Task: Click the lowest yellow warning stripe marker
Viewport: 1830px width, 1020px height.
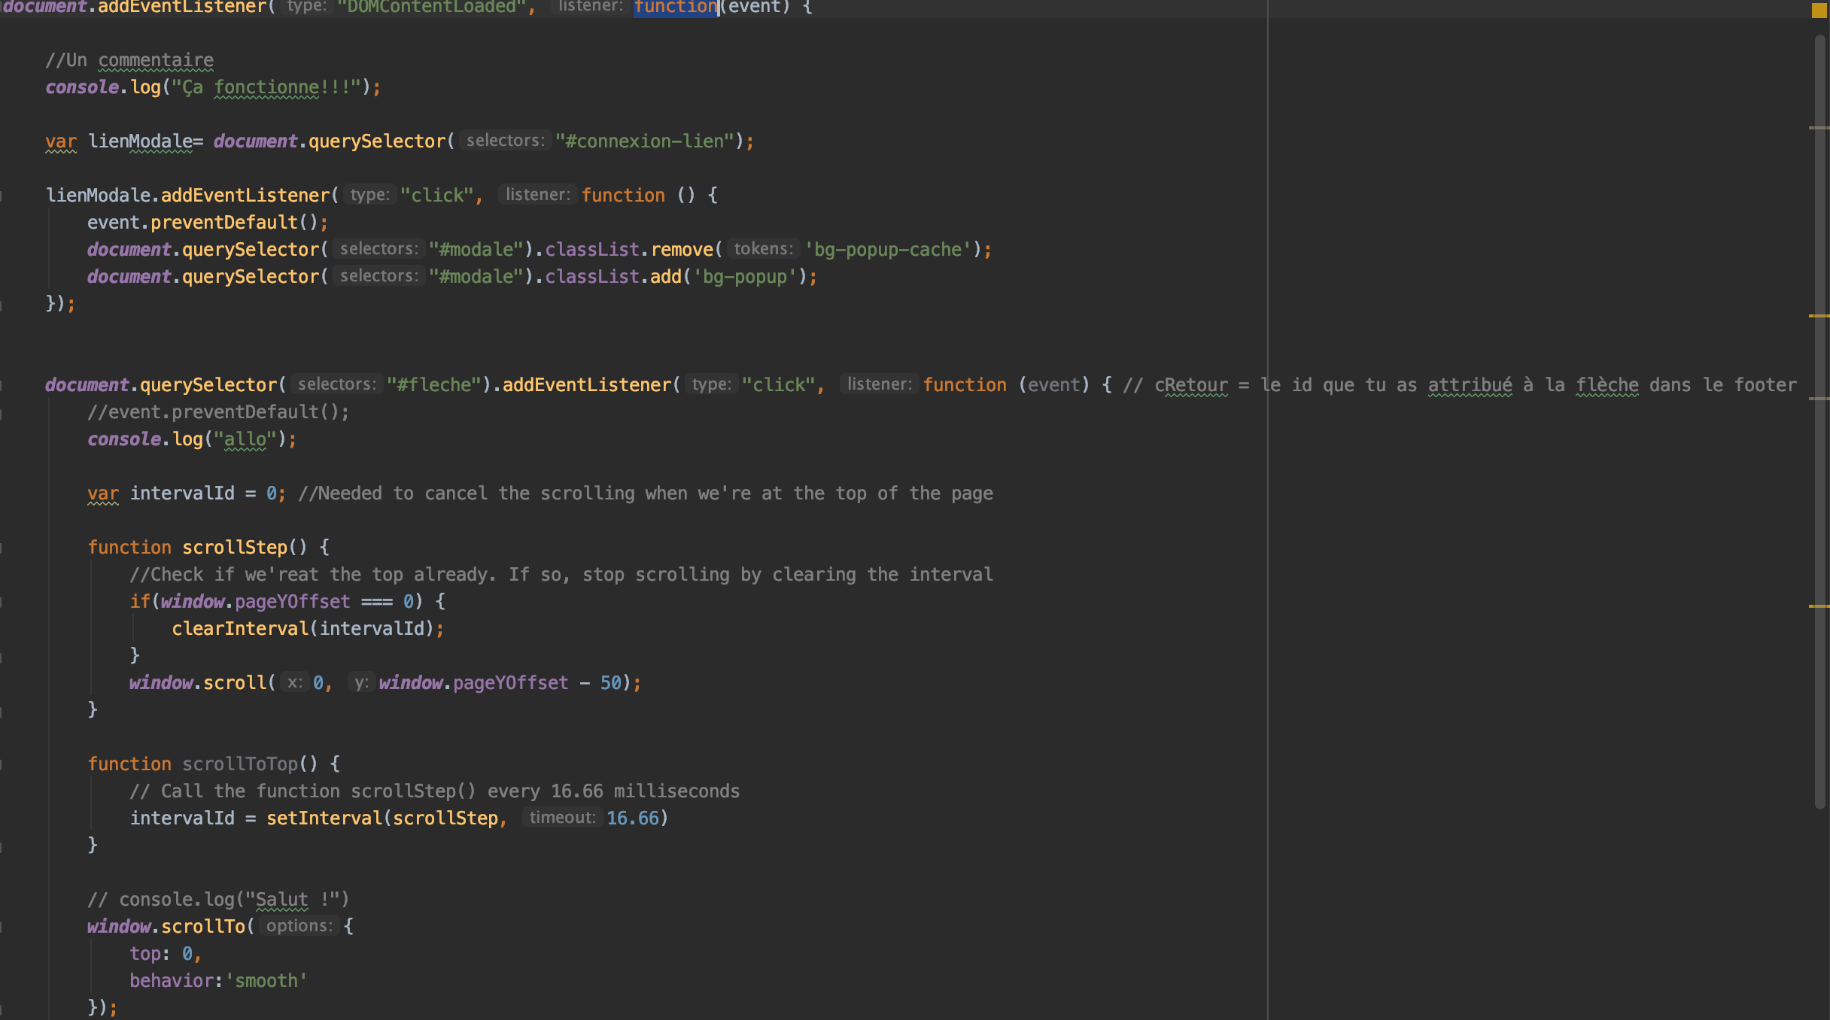Action: [x=1818, y=606]
